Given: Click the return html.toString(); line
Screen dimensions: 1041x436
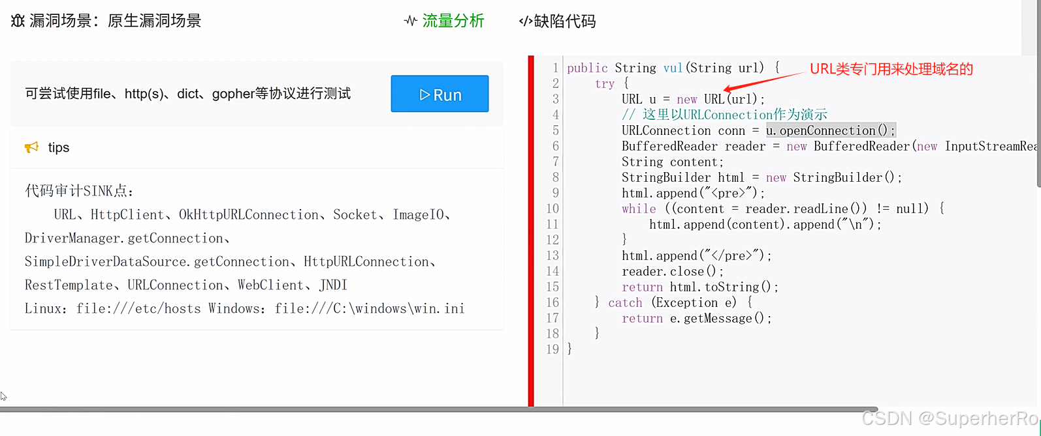Looking at the screenshot, I should point(700,287).
